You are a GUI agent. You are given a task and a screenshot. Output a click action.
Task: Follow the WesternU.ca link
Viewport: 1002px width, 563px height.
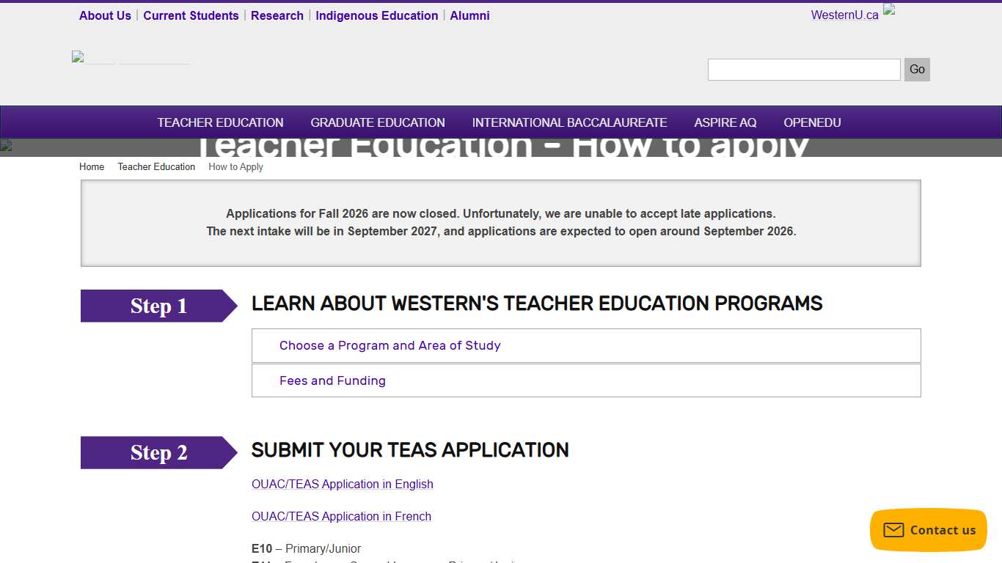click(x=844, y=14)
